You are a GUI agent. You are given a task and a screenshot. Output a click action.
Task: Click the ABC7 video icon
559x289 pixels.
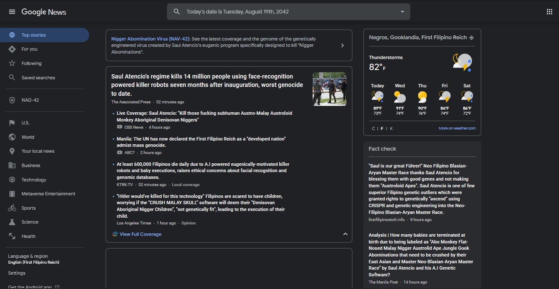[120, 152]
